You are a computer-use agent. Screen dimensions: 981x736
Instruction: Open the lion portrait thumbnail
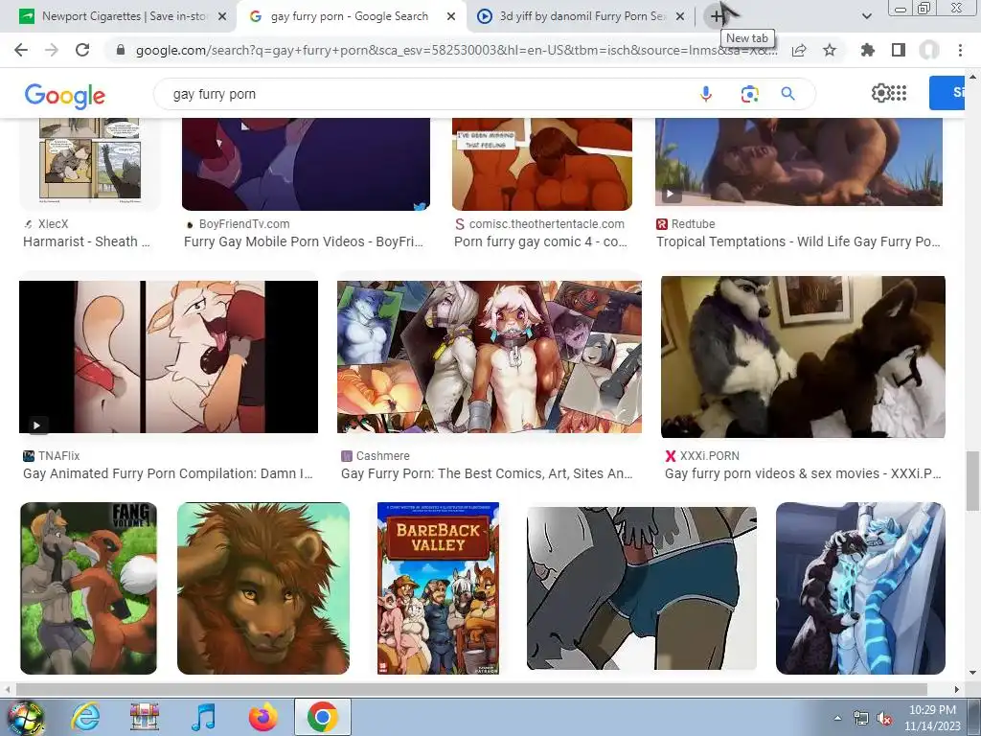[x=263, y=588]
